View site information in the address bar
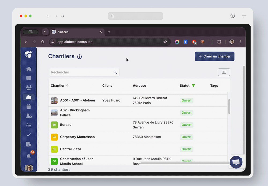268x186 pixels. pyautogui.click(x=53, y=42)
